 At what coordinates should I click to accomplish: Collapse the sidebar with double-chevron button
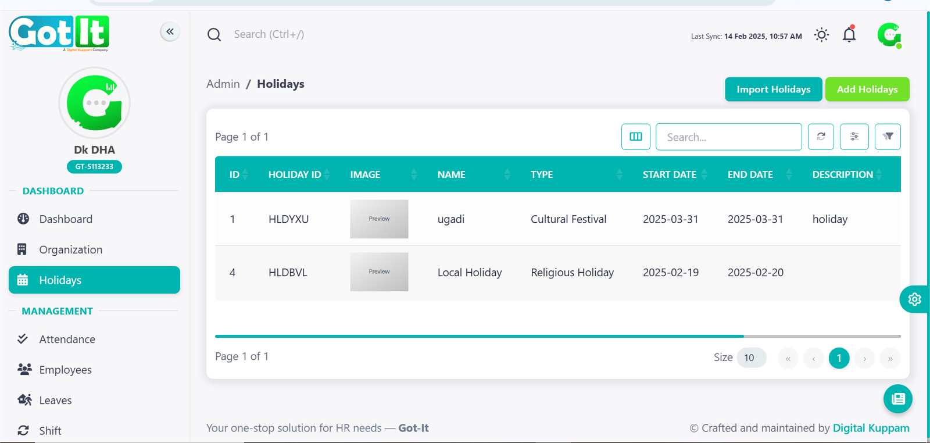point(170,31)
